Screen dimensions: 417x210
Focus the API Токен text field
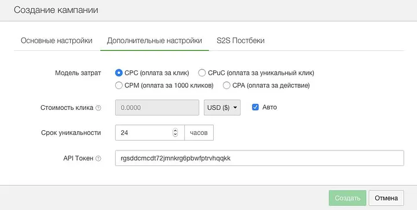259,159
